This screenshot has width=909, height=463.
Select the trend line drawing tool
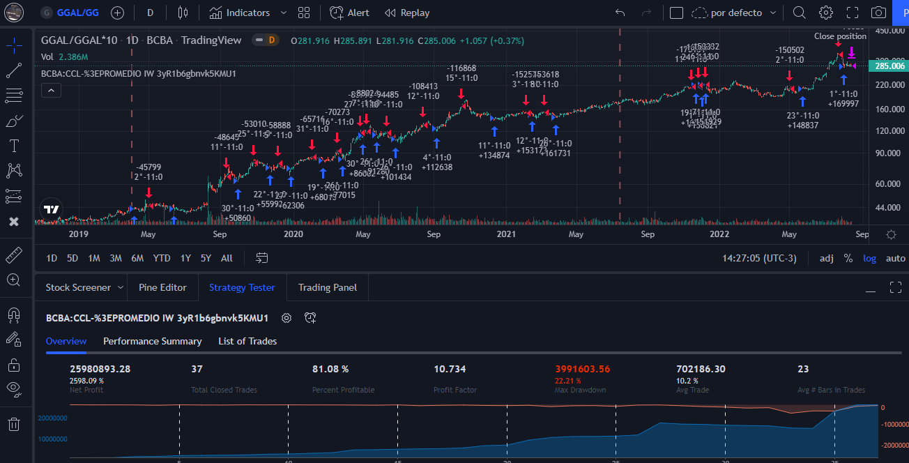coord(13,70)
